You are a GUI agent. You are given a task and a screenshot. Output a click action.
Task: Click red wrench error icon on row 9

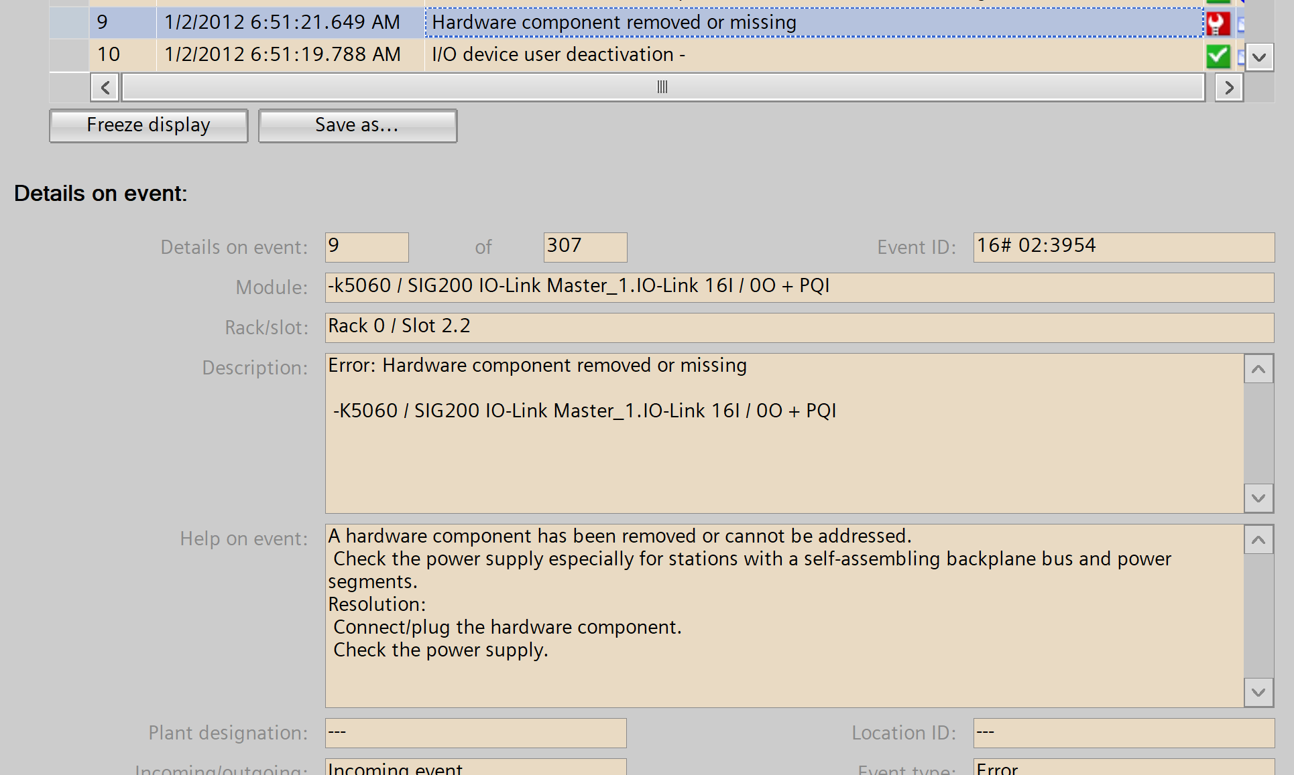[1218, 23]
